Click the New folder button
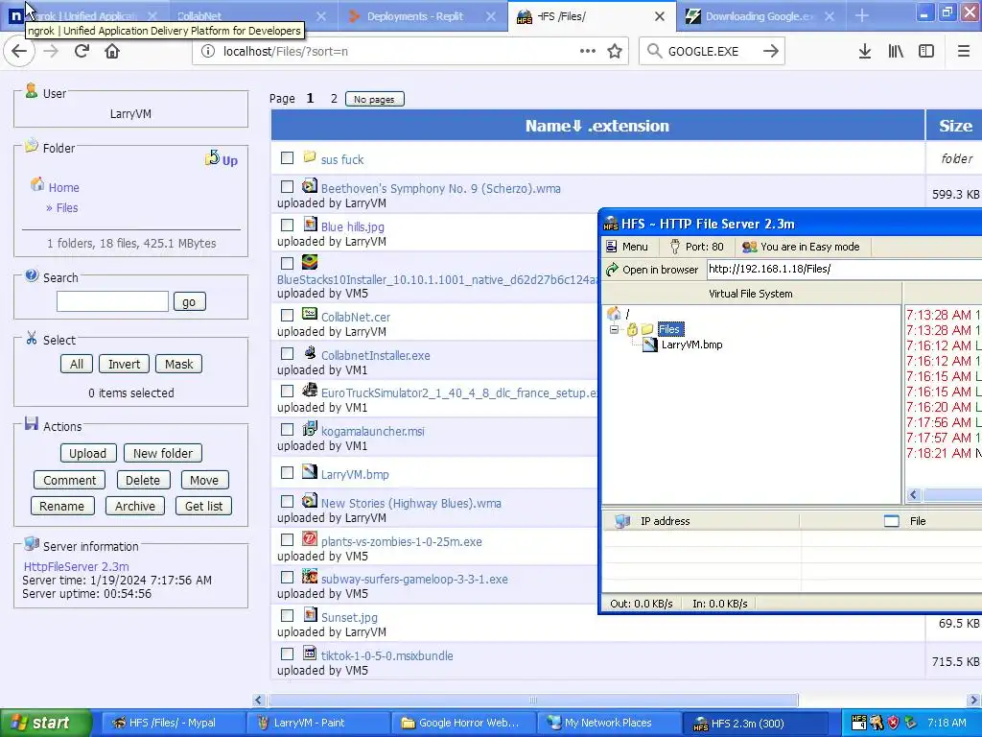982x737 pixels. coord(163,453)
